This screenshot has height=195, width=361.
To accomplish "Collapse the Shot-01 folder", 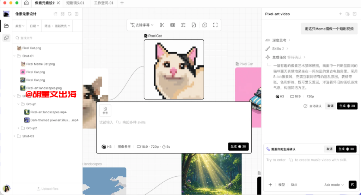I will 14,56.
